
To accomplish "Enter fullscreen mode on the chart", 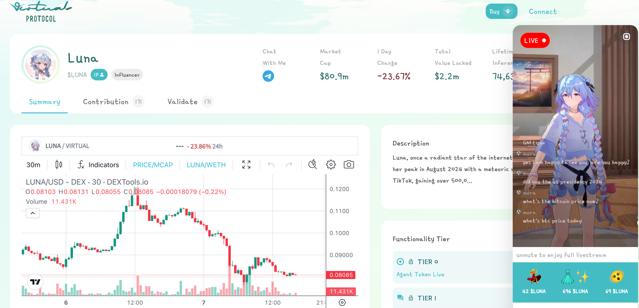I will [246, 164].
